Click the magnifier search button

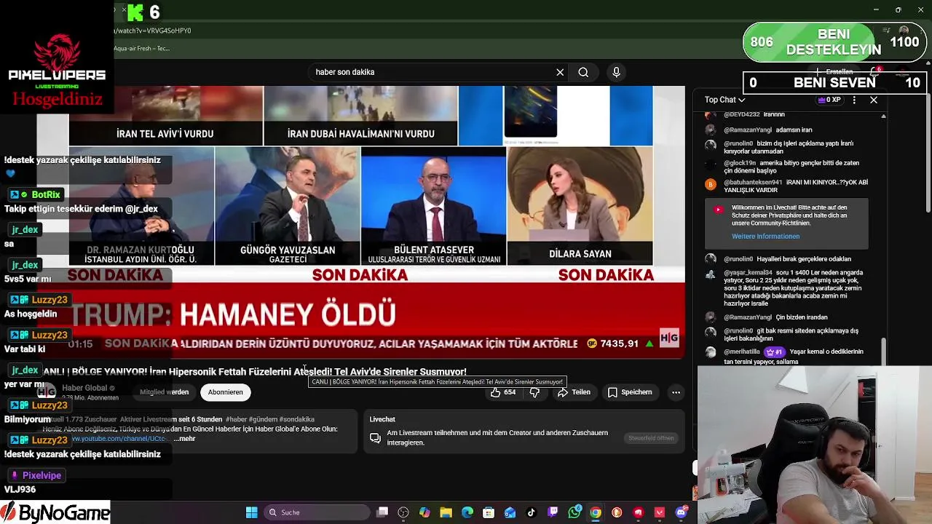[x=583, y=72]
